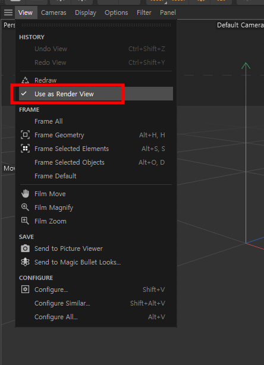Click the Frame Selected Elements icon
264x365 pixels.
25,149
